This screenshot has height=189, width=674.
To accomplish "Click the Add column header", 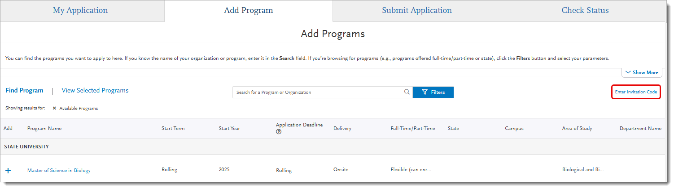I will pos(8,128).
